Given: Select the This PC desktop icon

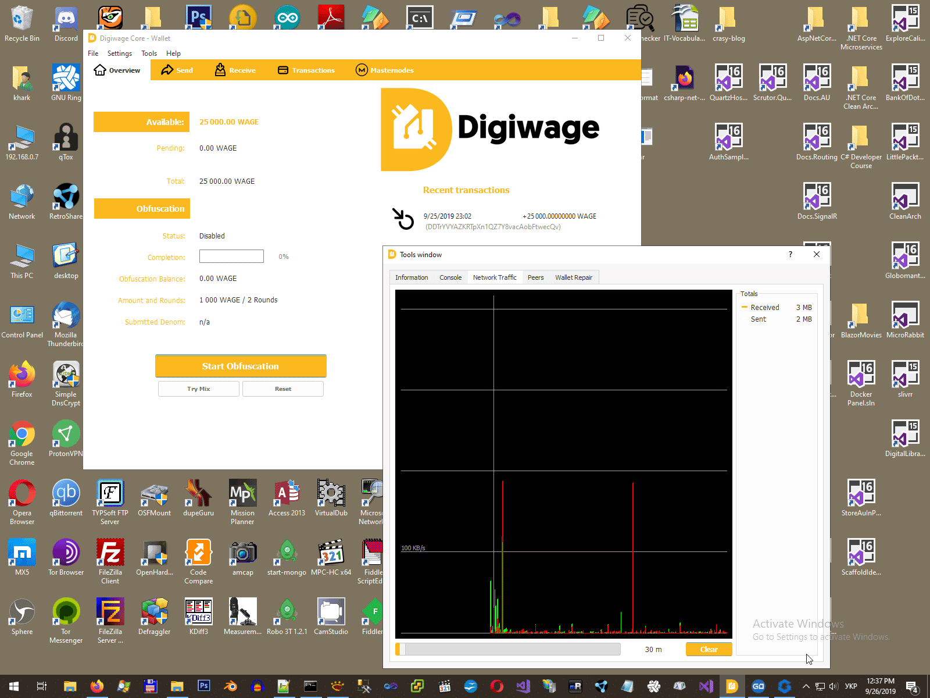Looking at the screenshot, I should (22, 261).
